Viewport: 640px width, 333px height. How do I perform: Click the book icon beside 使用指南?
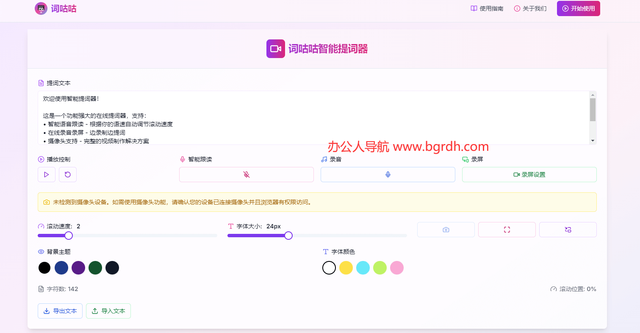[473, 8]
